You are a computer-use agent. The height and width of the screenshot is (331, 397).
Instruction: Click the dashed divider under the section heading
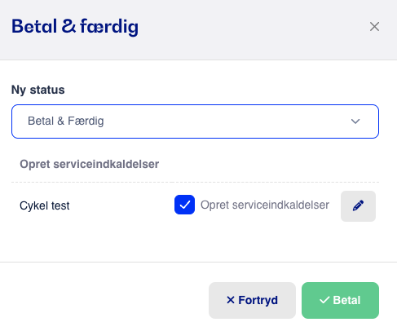(195, 182)
